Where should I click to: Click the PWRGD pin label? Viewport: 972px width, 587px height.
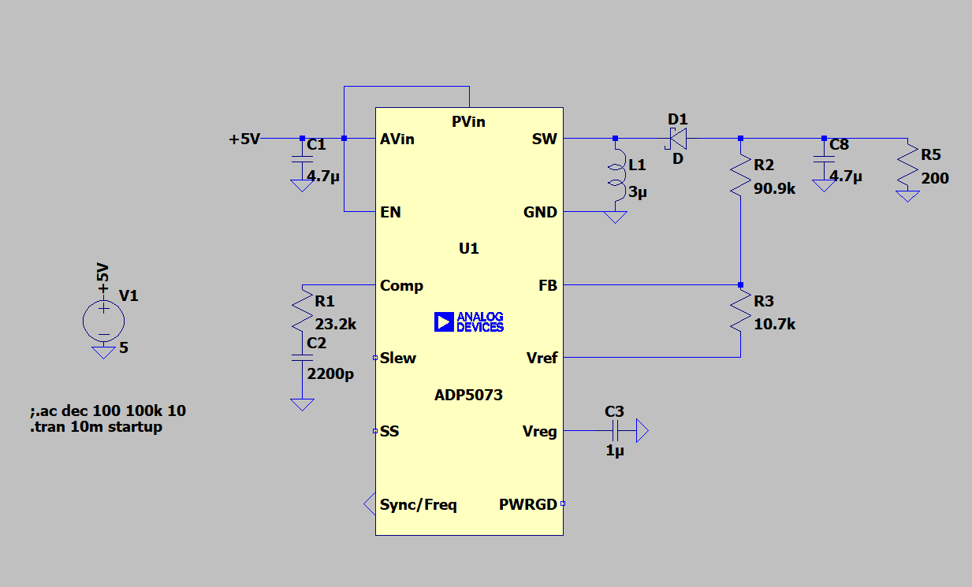[x=528, y=504]
